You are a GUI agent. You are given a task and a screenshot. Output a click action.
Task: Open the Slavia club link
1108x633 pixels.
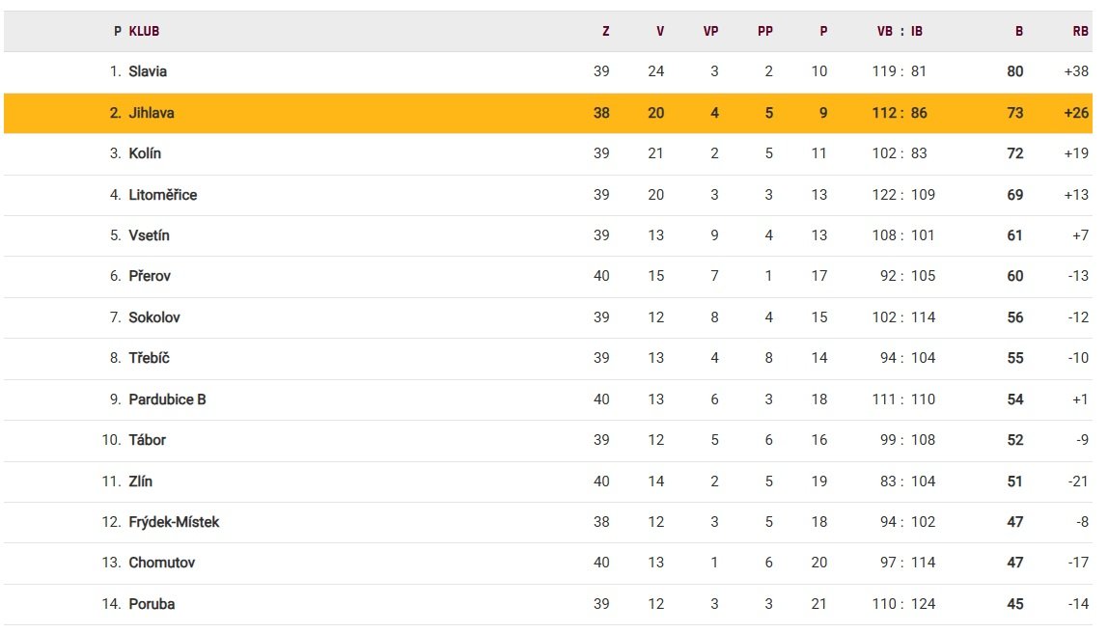pyautogui.click(x=148, y=71)
